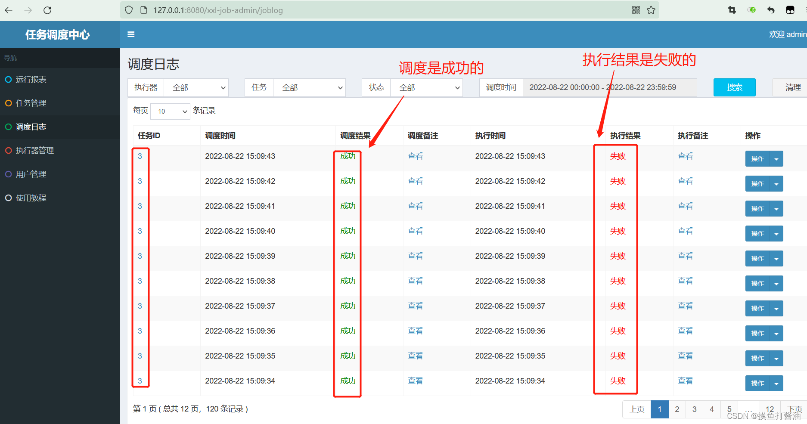This screenshot has height=424, width=807.
Task: Open 任务管理 in the sidebar
Action: pos(60,103)
